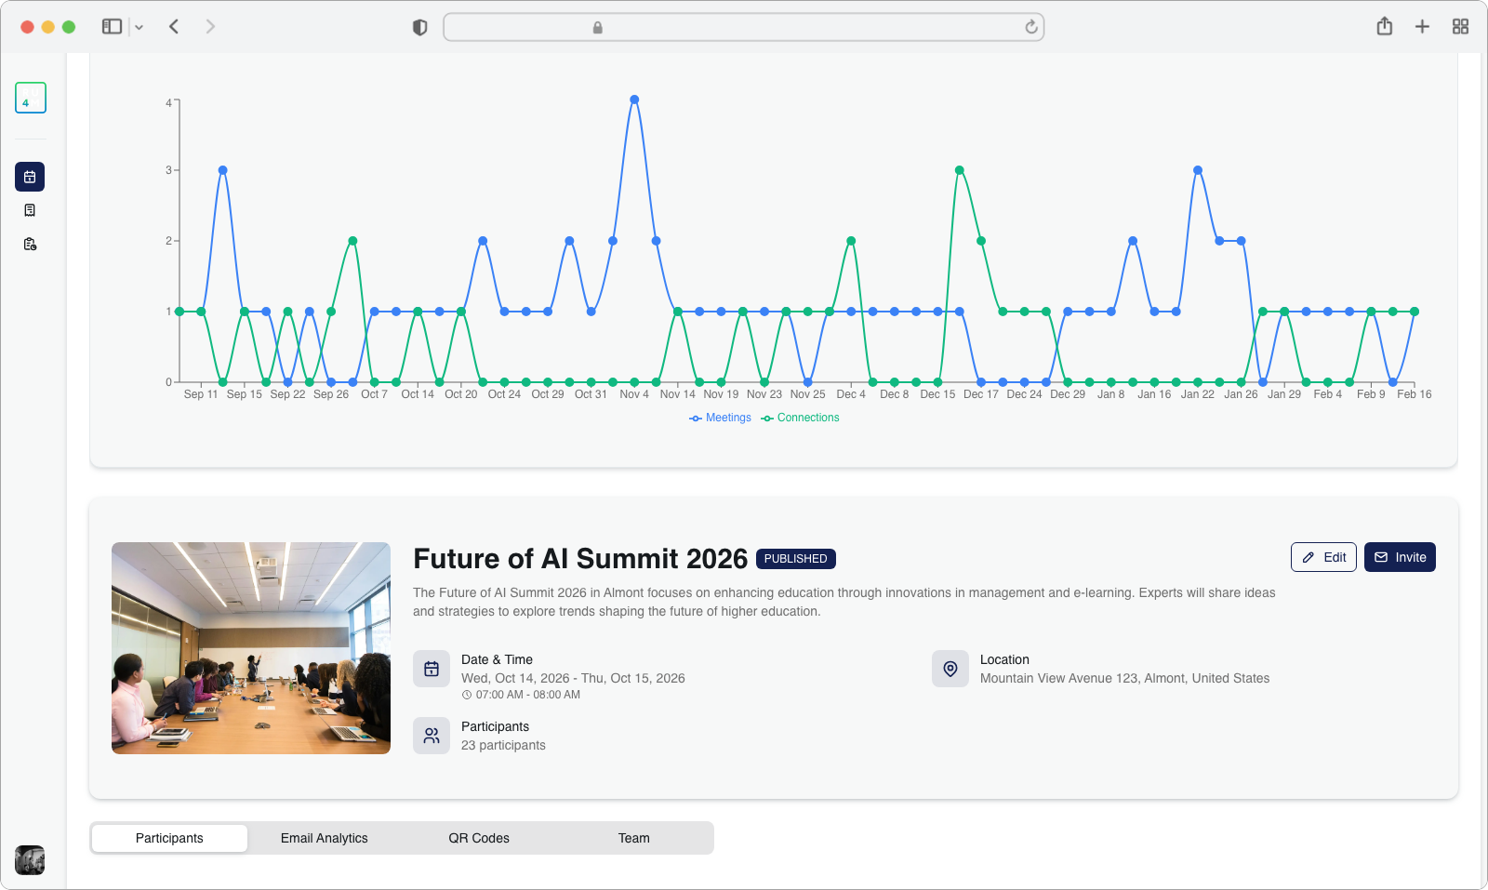The height and width of the screenshot is (890, 1488).
Task: Reload the page with the refresh icon
Action: tap(1030, 27)
